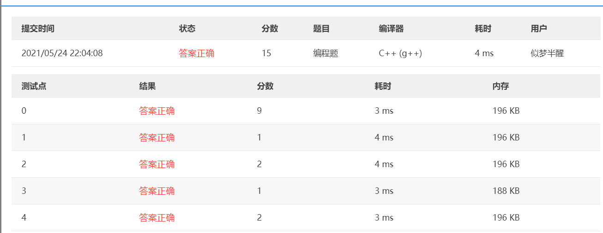This screenshot has width=603, height=233.
Task: Click the score 9 for test point 0
Action: click(x=259, y=111)
